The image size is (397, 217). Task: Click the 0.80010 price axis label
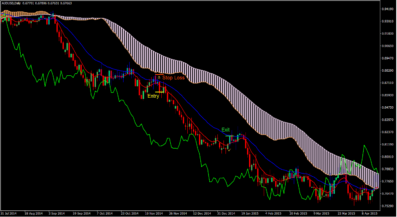(x=387, y=157)
